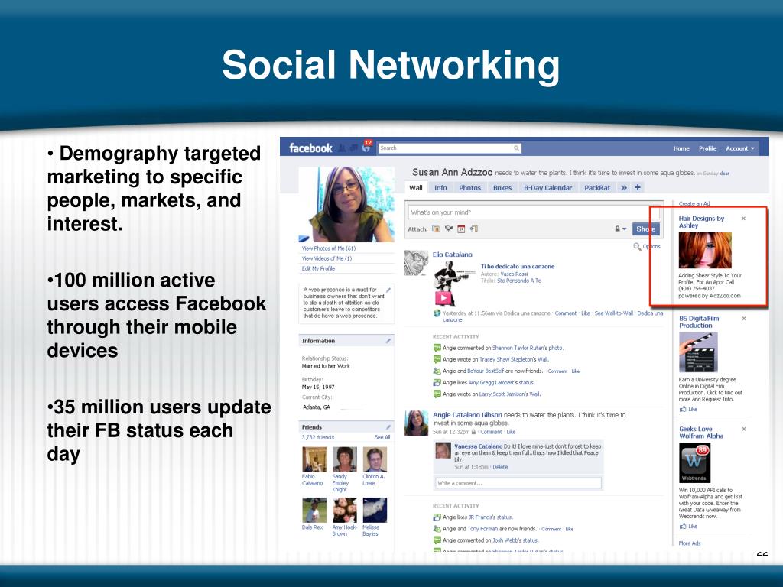783x587 pixels.
Task: Click the Write a comment field
Action: (518, 483)
